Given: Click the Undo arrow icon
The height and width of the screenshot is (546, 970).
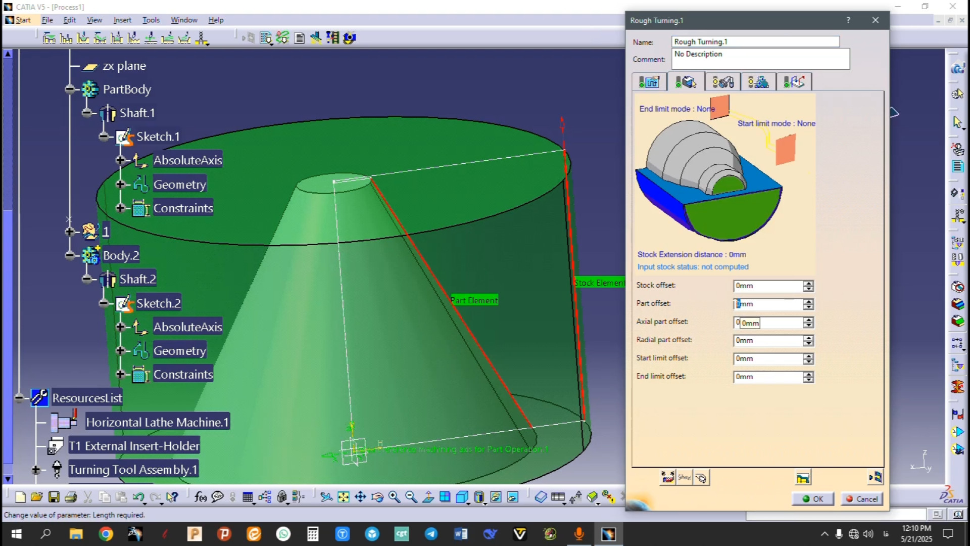Looking at the screenshot, I should point(138,497).
